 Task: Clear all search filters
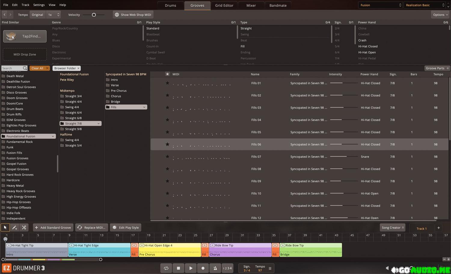pos(40,68)
